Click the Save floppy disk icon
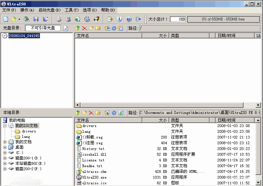 click(36, 19)
